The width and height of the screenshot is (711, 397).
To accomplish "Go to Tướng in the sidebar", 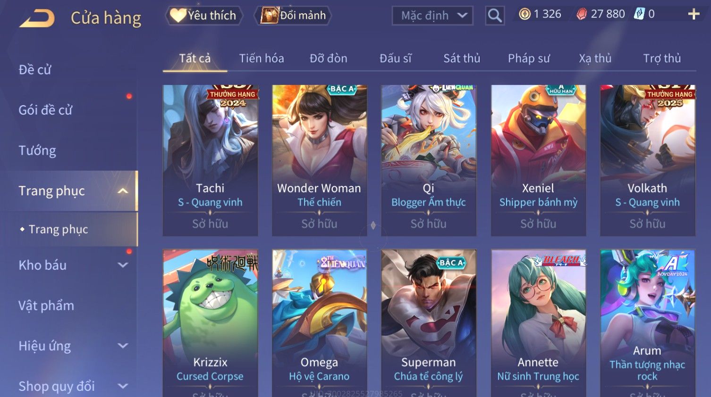I will (37, 150).
